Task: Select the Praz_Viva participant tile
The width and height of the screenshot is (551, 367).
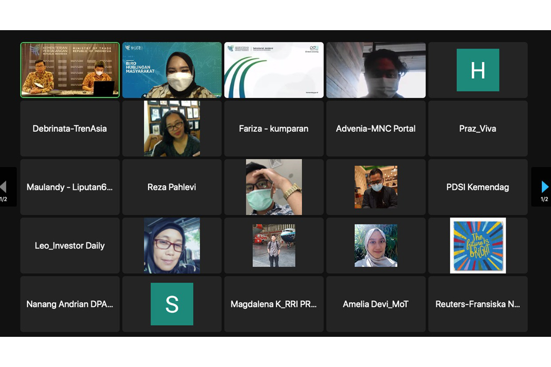Action: (x=478, y=129)
